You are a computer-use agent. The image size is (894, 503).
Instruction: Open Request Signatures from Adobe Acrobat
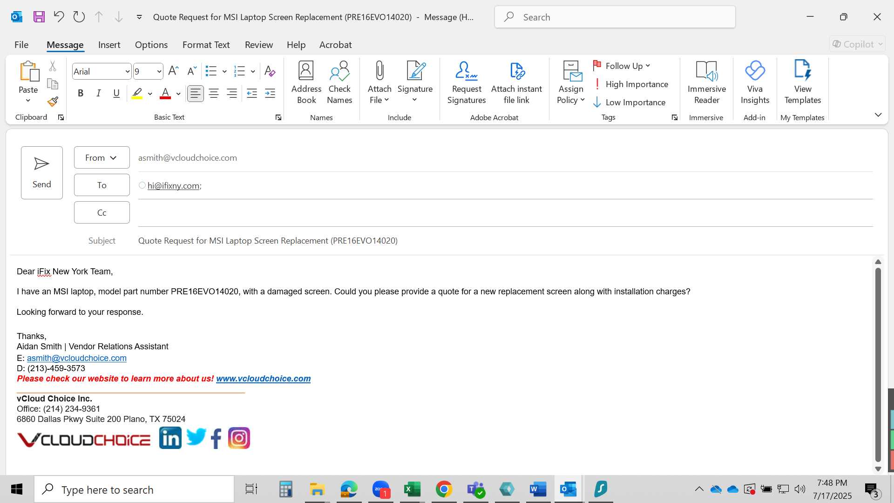467,83
